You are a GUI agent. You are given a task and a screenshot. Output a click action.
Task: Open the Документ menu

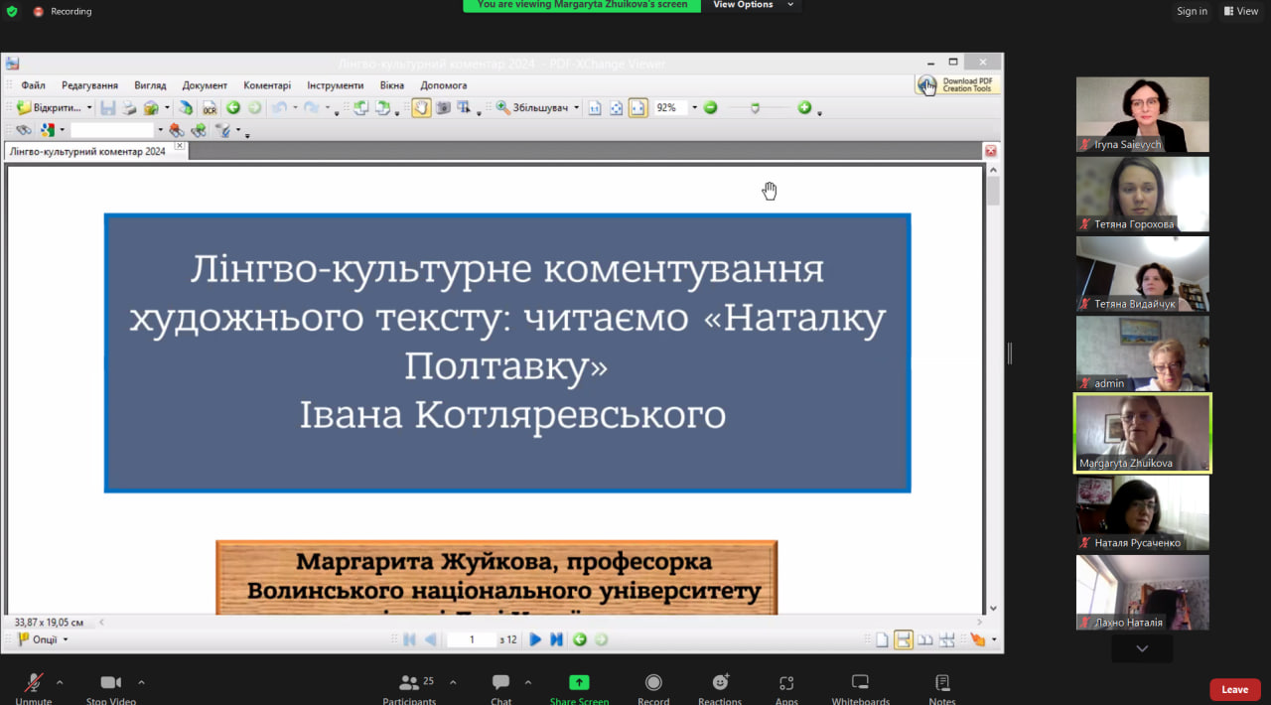click(205, 85)
